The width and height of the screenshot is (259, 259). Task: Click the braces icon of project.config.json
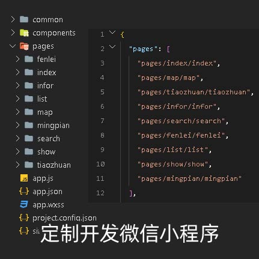[24, 218]
